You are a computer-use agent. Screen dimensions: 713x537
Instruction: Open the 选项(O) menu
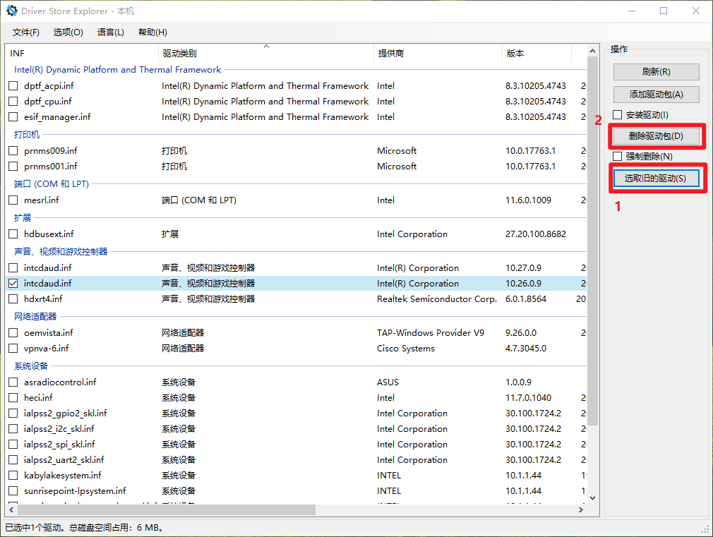coord(68,32)
